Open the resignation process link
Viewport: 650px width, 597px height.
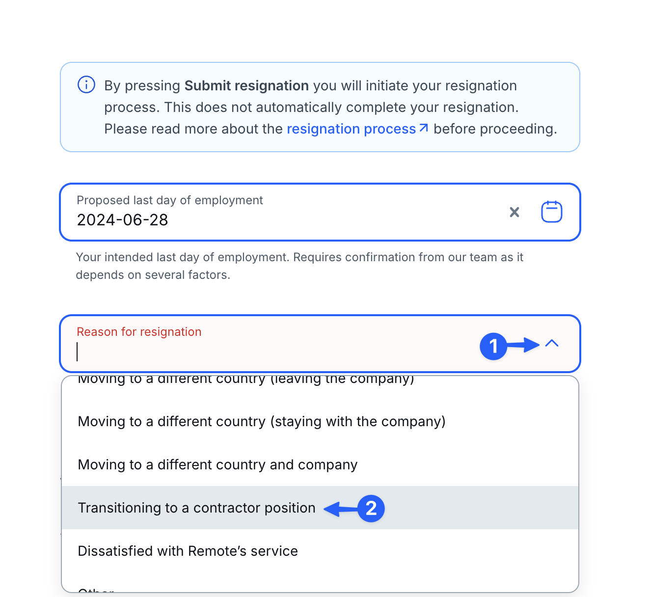point(351,129)
